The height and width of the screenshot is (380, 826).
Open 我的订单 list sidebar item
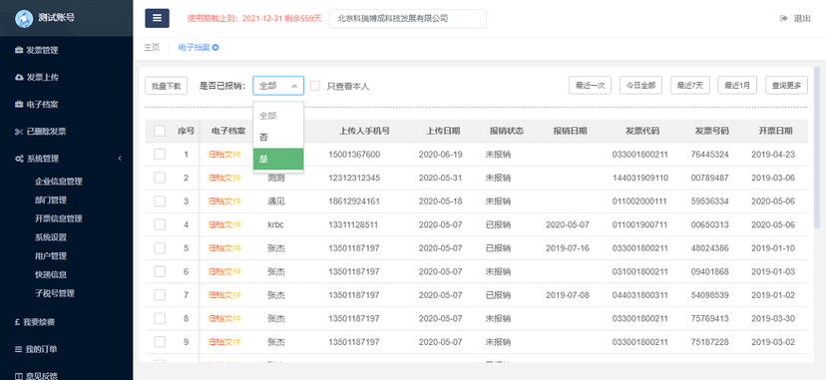click(36, 349)
